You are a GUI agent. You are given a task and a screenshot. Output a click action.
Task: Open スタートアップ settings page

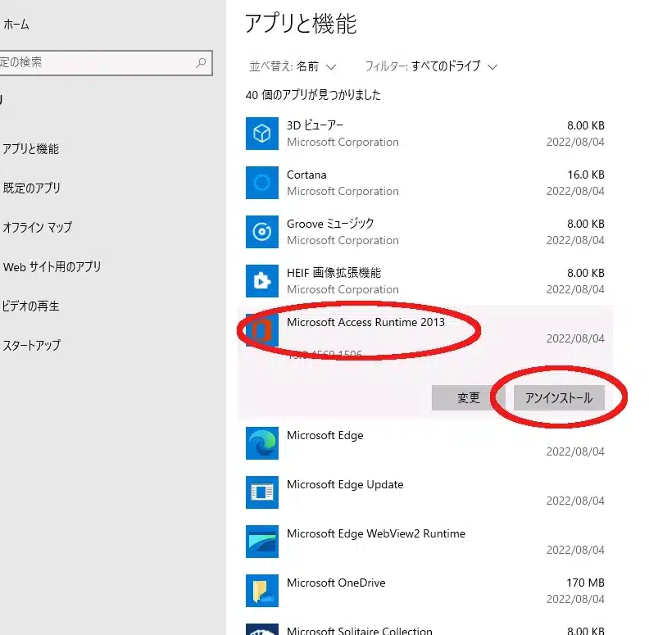tap(32, 345)
